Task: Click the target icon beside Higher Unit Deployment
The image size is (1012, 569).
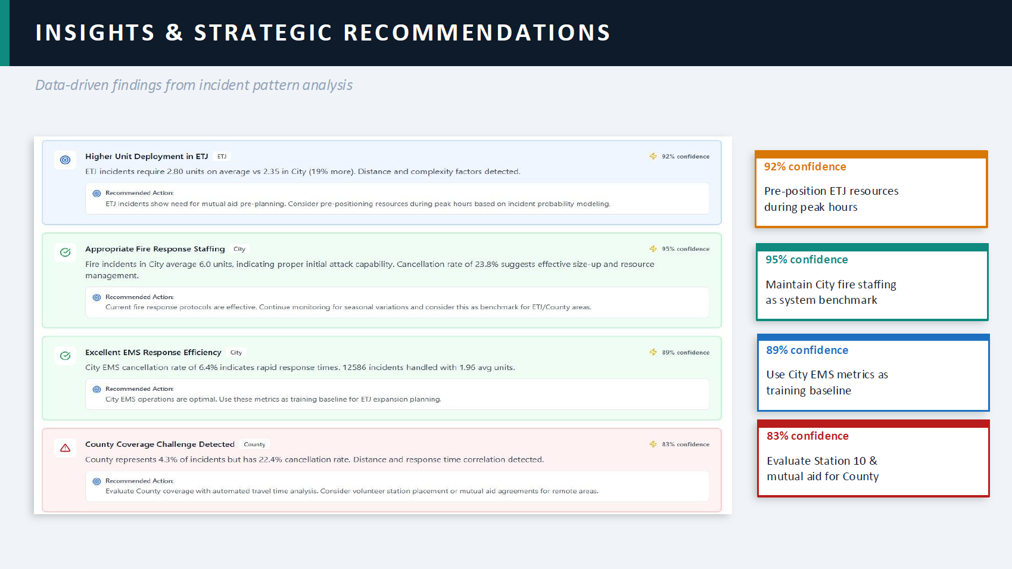Action: pyautogui.click(x=65, y=160)
